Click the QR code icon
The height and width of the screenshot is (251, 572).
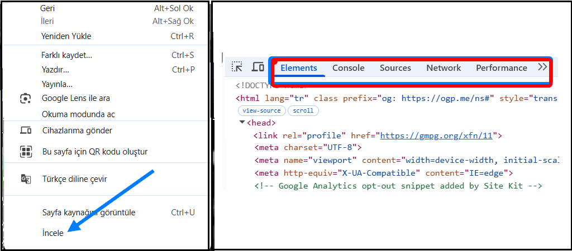click(x=26, y=152)
